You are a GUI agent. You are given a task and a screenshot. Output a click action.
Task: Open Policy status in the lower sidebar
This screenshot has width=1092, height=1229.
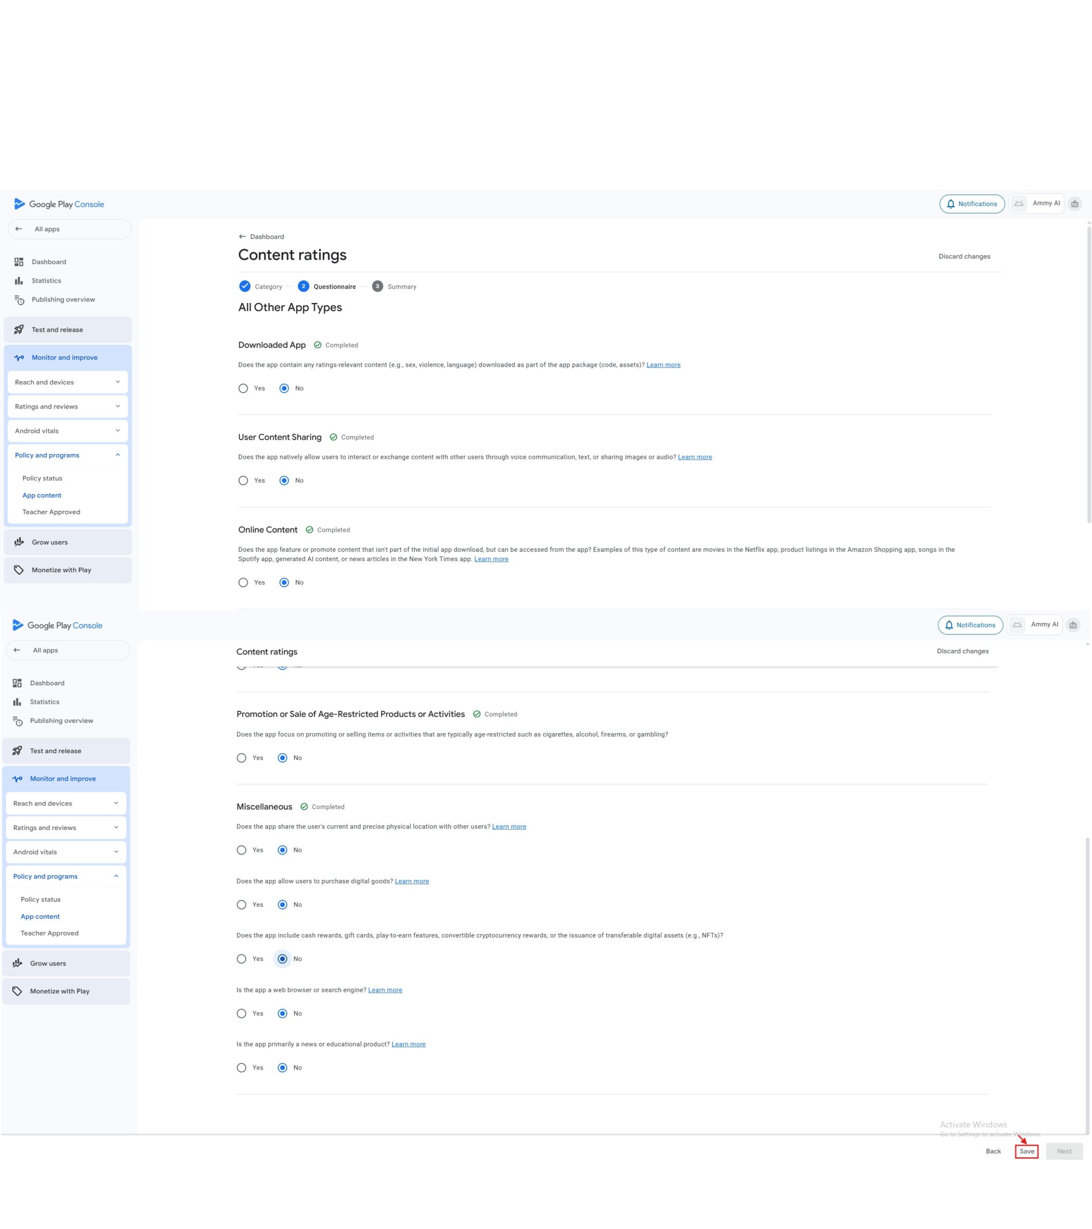click(x=40, y=899)
